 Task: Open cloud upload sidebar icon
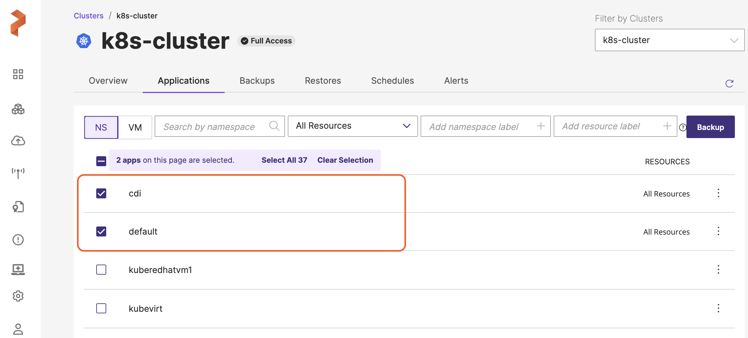pos(18,141)
